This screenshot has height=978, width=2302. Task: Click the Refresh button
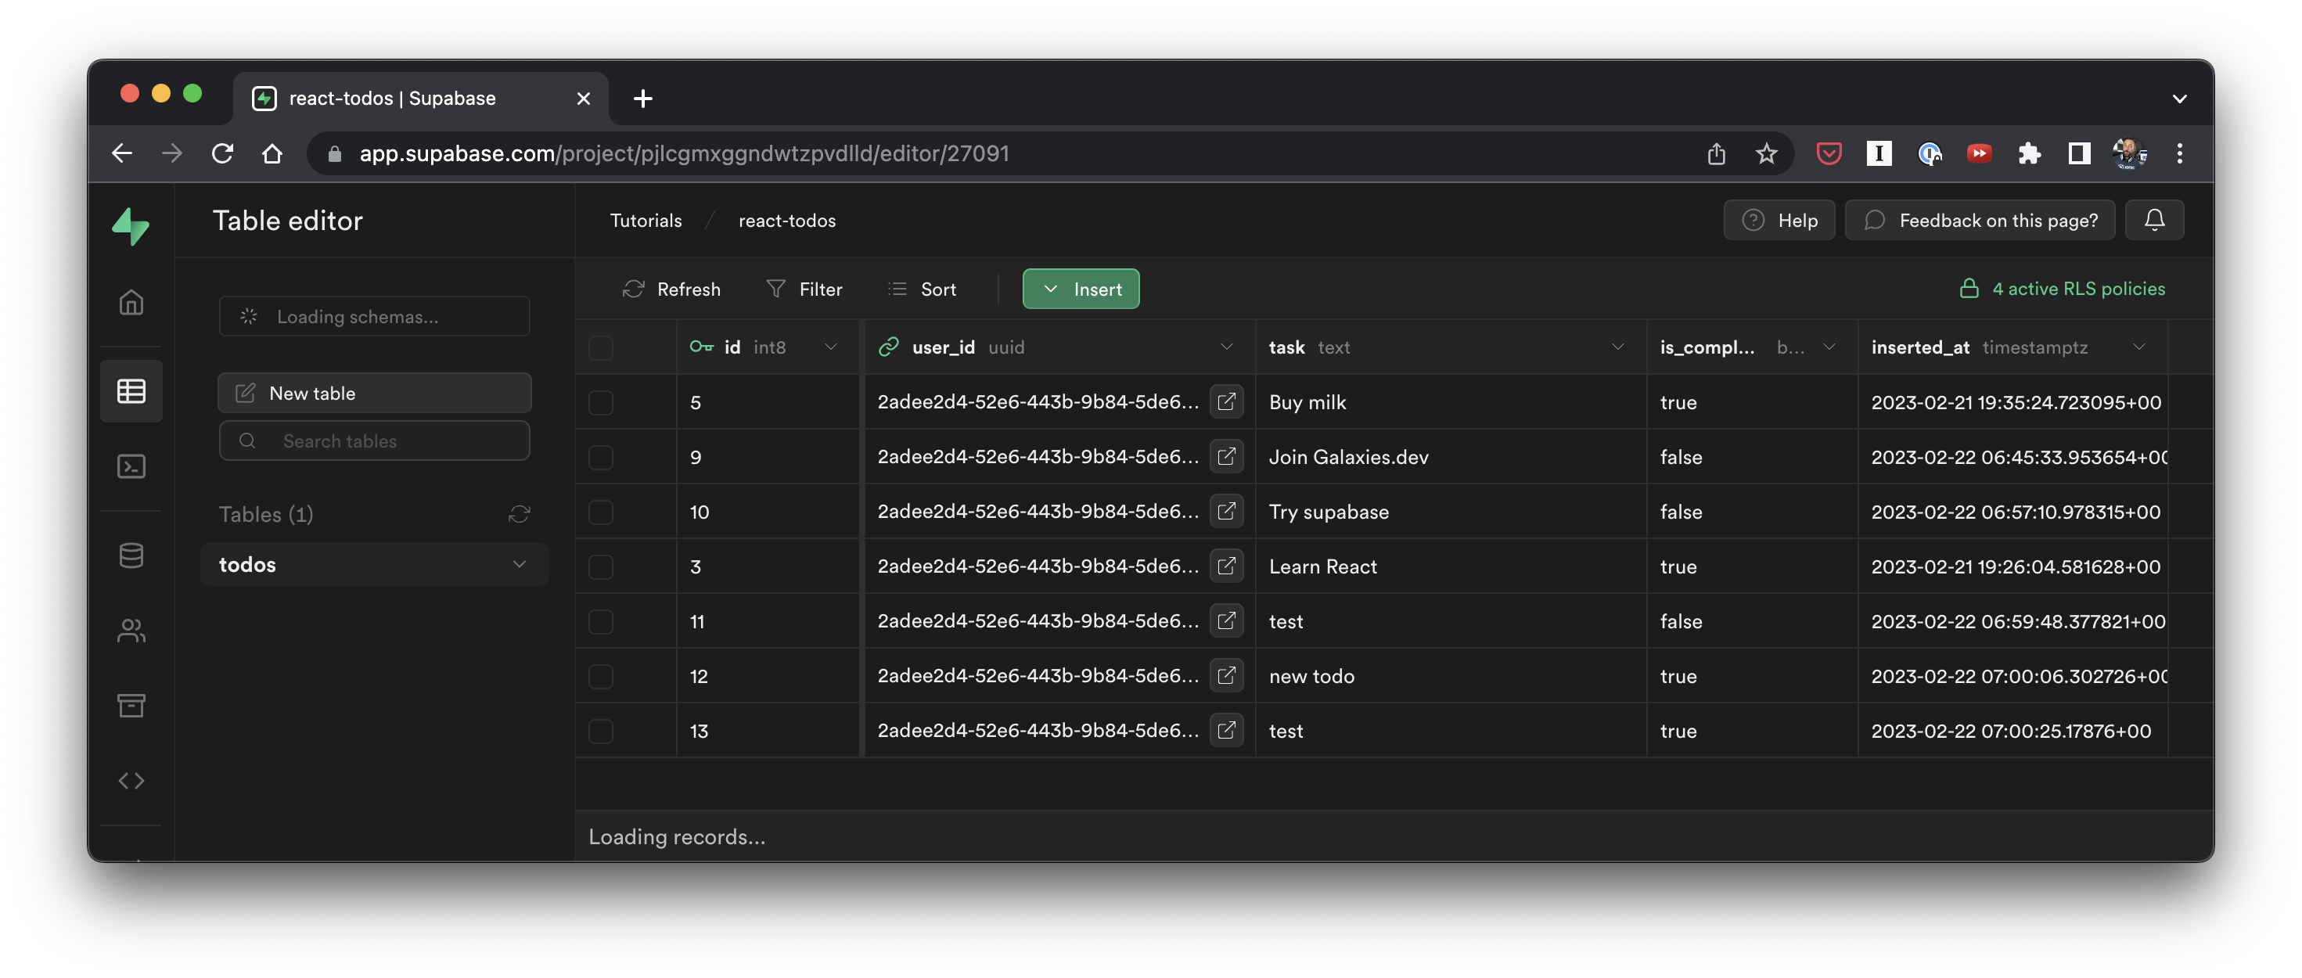pyautogui.click(x=671, y=289)
